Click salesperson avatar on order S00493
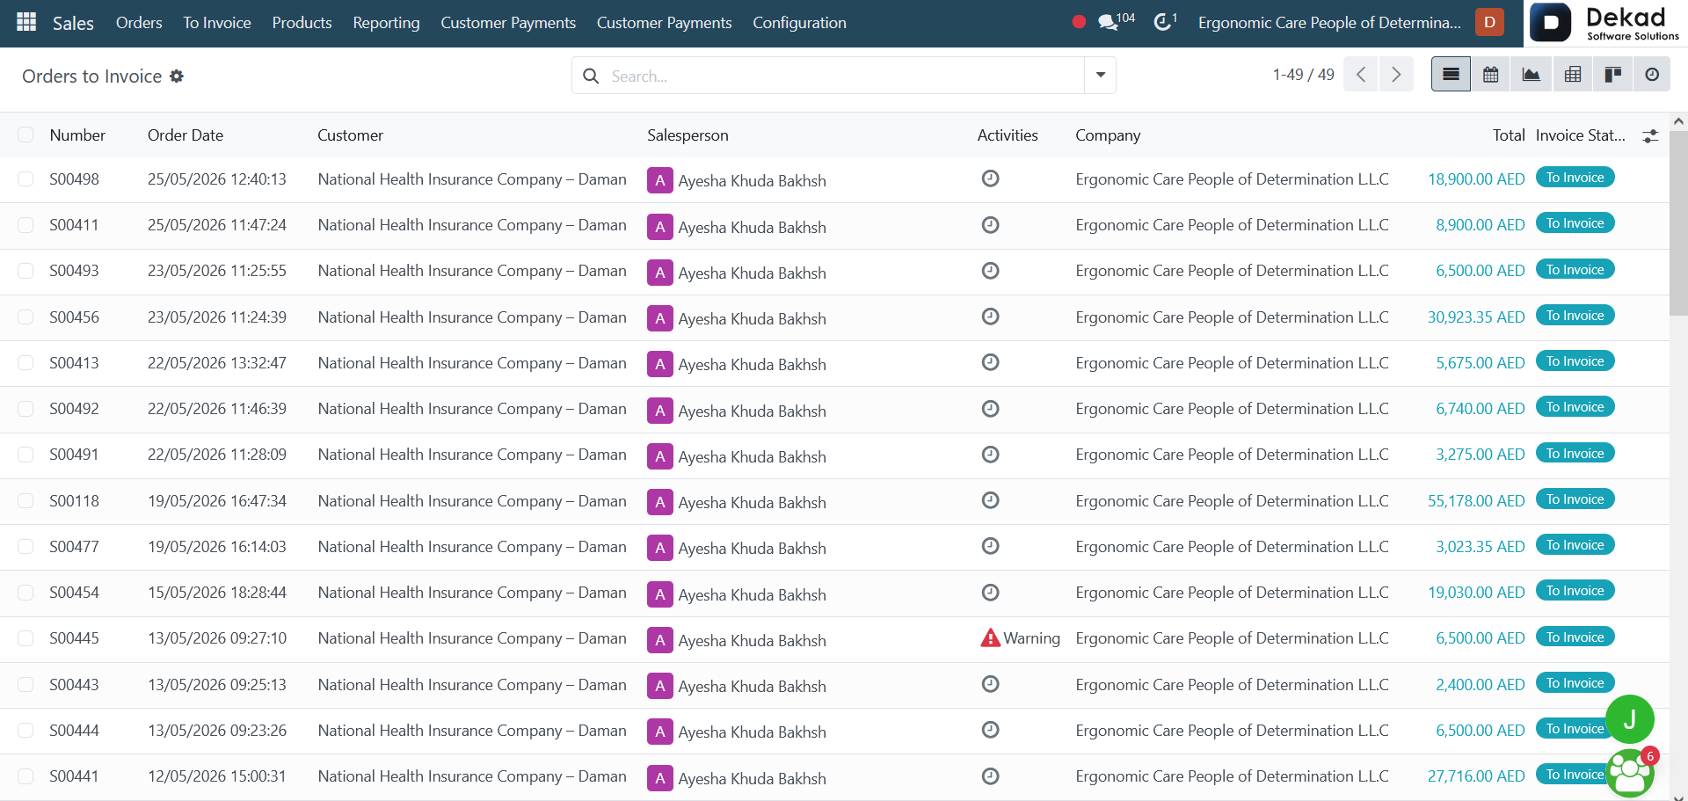This screenshot has height=801, width=1688. click(x=660, y=273)
